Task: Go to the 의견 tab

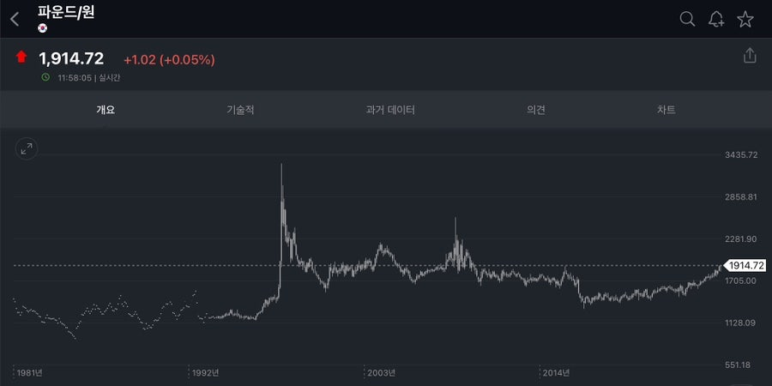Action: 535,110
